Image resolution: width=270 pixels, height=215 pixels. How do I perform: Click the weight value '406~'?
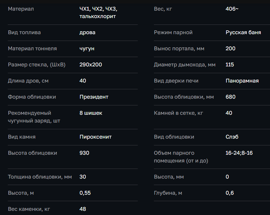[232, 9]
